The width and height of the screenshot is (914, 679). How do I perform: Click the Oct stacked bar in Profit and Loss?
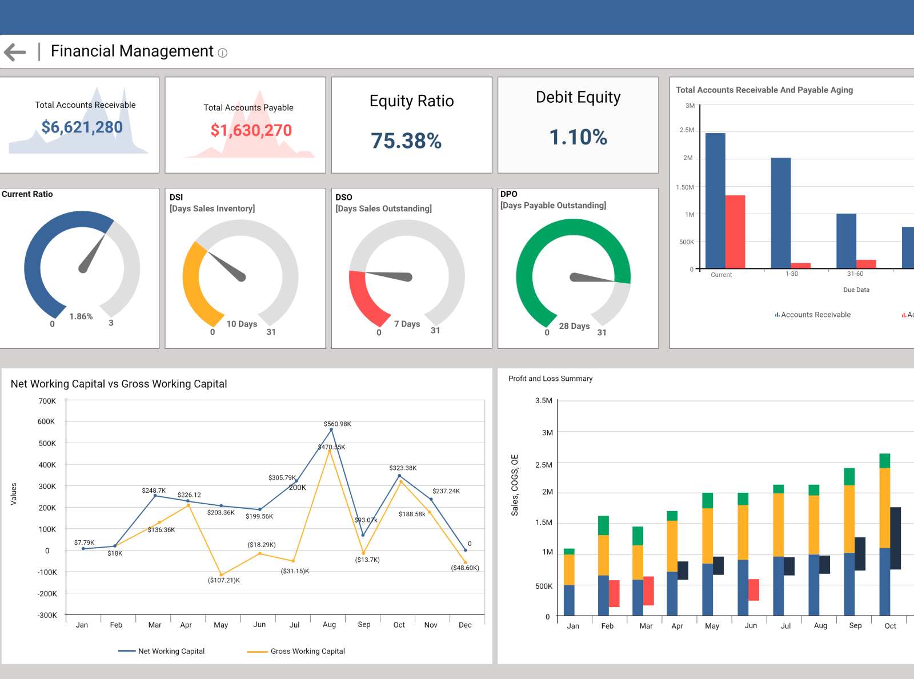[885, 534]
